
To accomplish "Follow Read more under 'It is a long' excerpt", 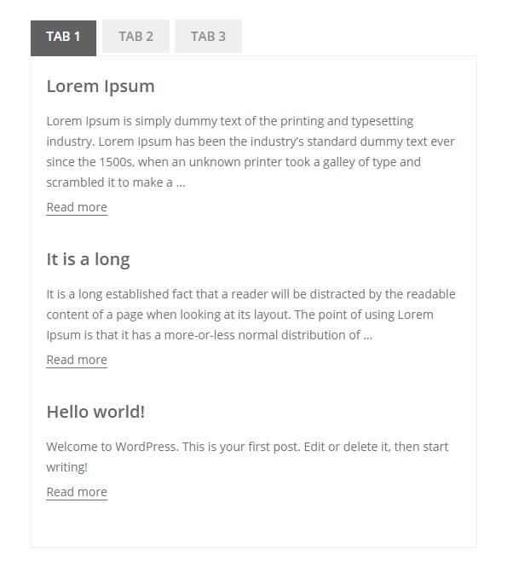I will click(x=77, y=360).
